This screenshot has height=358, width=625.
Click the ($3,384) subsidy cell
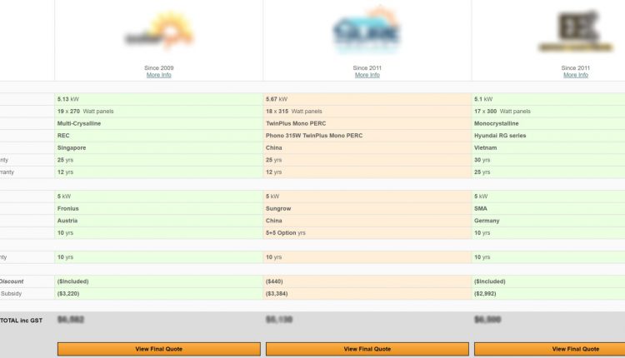click(x=367, y=294)
